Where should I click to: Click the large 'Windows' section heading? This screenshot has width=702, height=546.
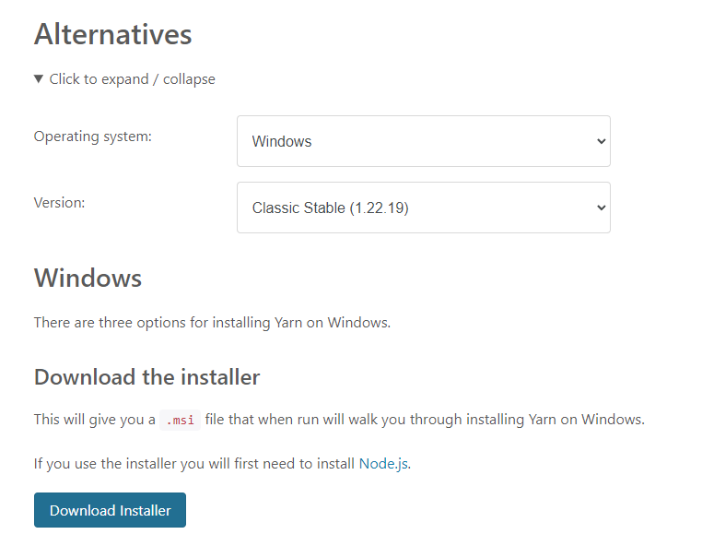pyautogui.click(x=88, y=278)
